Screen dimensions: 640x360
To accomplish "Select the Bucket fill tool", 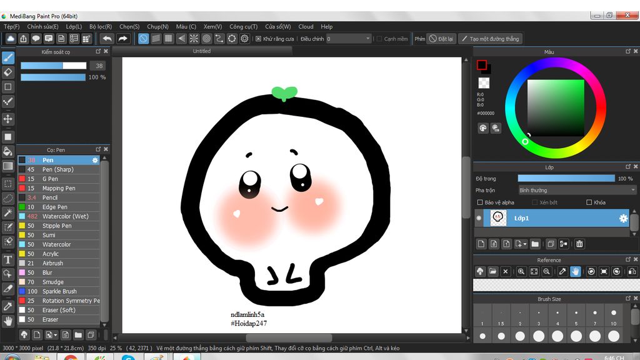I will tap(8, 151).
